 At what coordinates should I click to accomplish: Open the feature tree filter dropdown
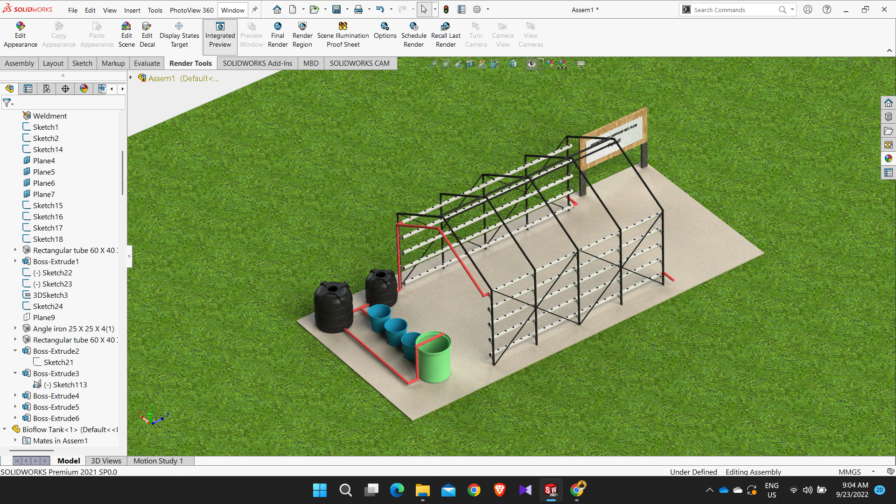8,103
